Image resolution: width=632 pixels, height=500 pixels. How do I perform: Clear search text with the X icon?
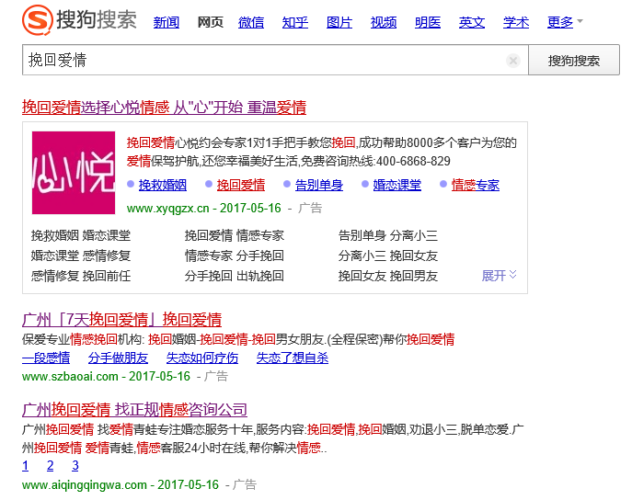(x=513, y=61)
